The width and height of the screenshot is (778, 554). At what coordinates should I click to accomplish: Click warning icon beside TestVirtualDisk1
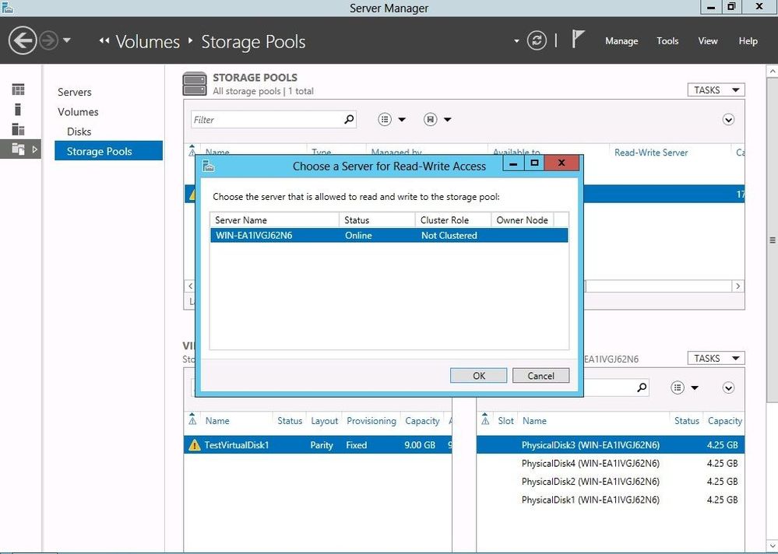(195, 445)
